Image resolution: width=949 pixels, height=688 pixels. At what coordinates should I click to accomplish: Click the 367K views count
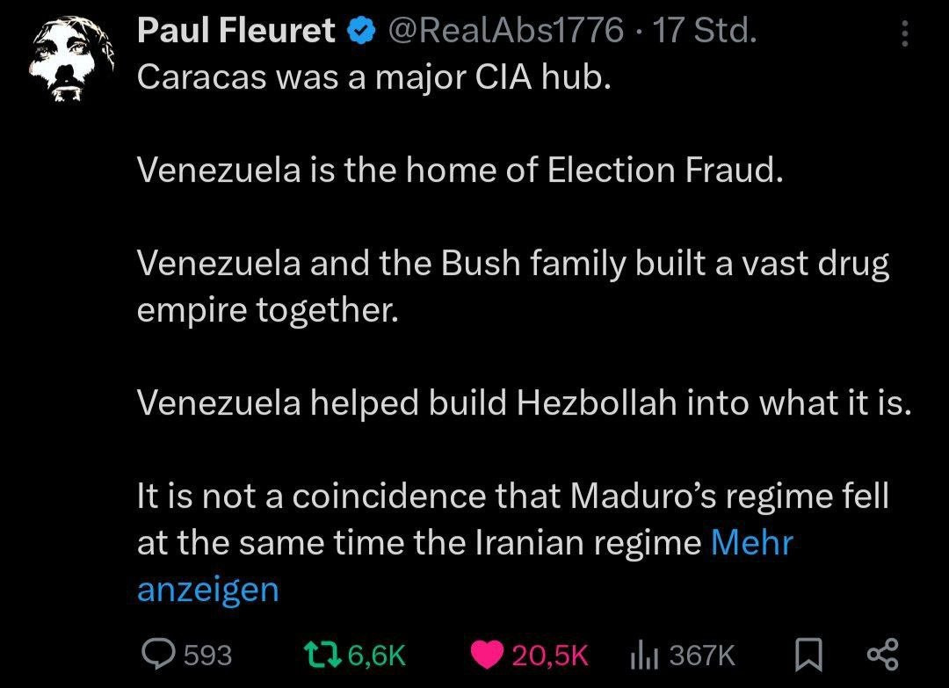point(702,655)
